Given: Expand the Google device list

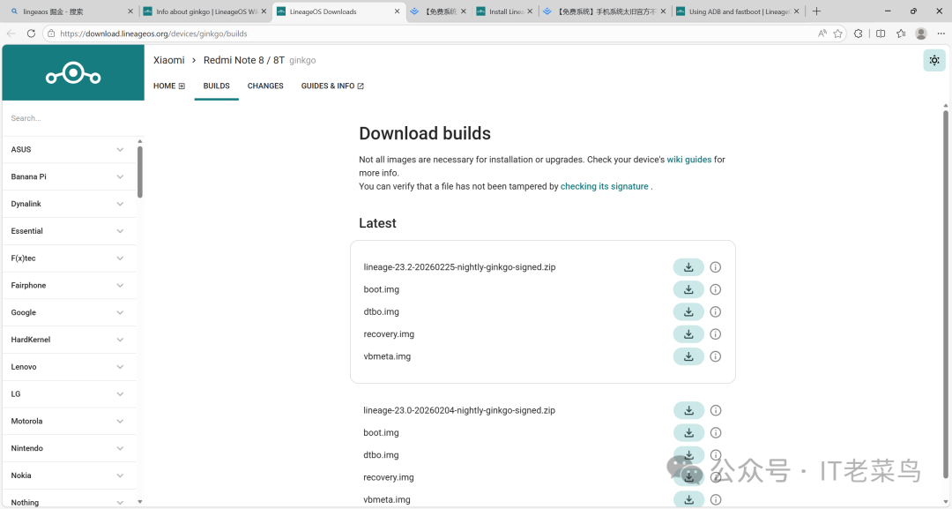Looking at the screenshot, I should tap(69, 313).
